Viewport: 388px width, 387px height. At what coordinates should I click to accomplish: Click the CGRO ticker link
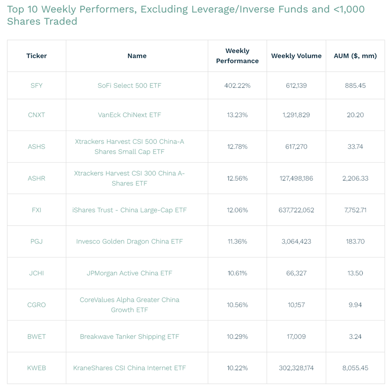click(36, 305)
